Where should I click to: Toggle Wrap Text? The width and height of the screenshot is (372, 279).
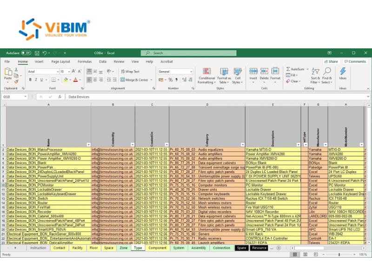130,72
